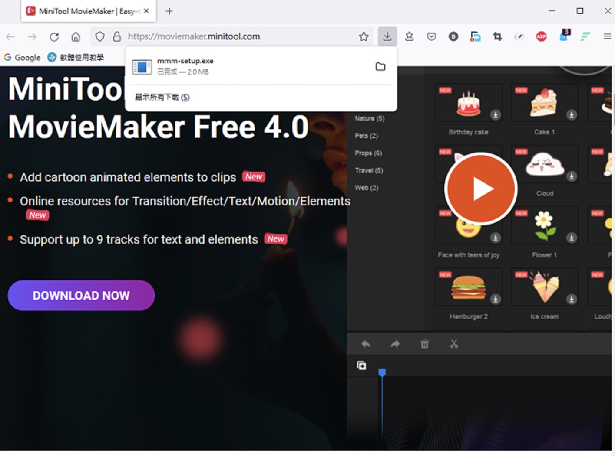The image size is (615, 456).
Task: Select the Travel (5) category
Action: pos(369,170)
